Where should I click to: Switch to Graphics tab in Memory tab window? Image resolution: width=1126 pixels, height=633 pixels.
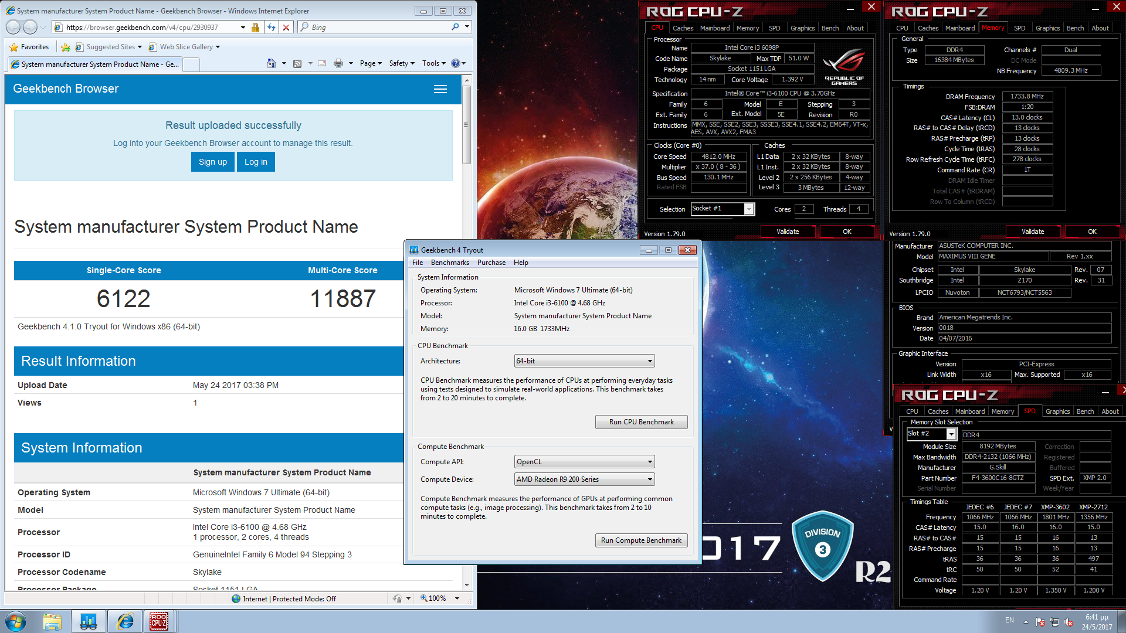[1047, 28]
